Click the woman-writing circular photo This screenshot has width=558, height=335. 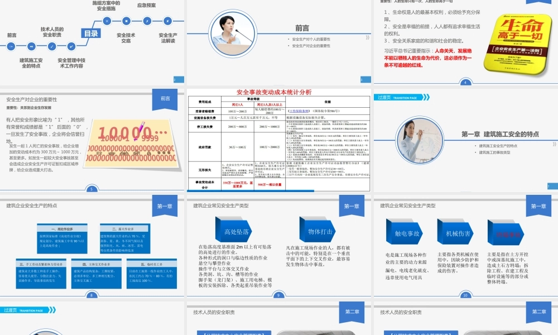coord(420,140)
